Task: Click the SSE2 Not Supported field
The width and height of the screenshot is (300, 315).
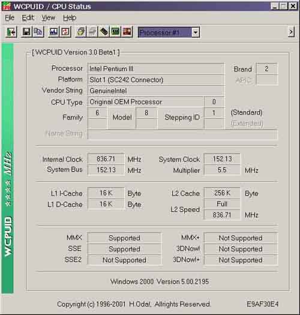Action: click(x=124, y=260)
